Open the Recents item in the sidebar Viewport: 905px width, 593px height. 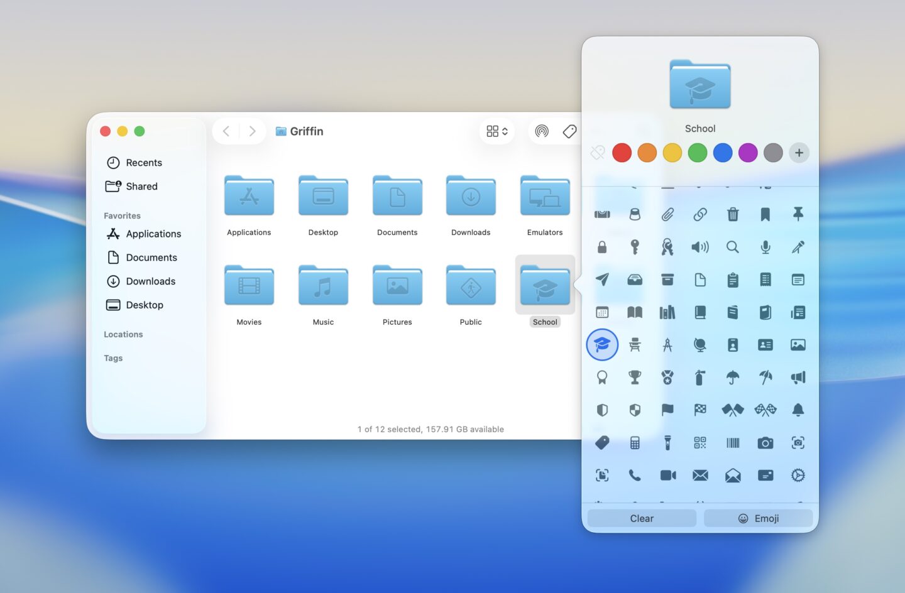(x=143, y=162)
